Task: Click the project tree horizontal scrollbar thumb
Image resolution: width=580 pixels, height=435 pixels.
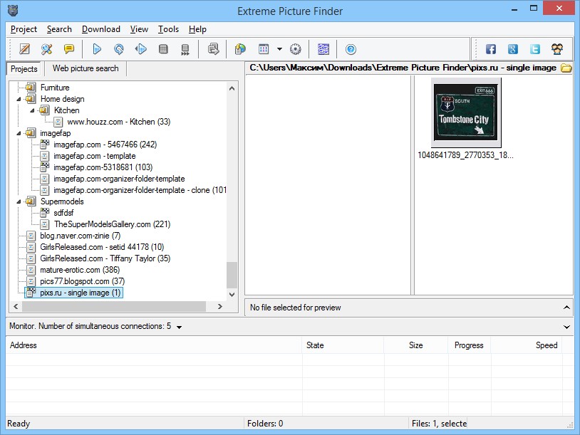Action: pos(114,306)
